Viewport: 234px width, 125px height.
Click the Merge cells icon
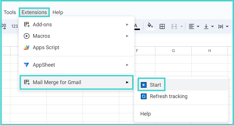tap(174, 27)
